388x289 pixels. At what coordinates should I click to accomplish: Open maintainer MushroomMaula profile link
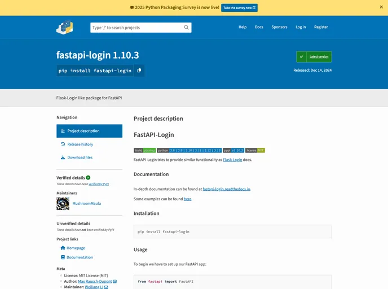click(87, 203)
